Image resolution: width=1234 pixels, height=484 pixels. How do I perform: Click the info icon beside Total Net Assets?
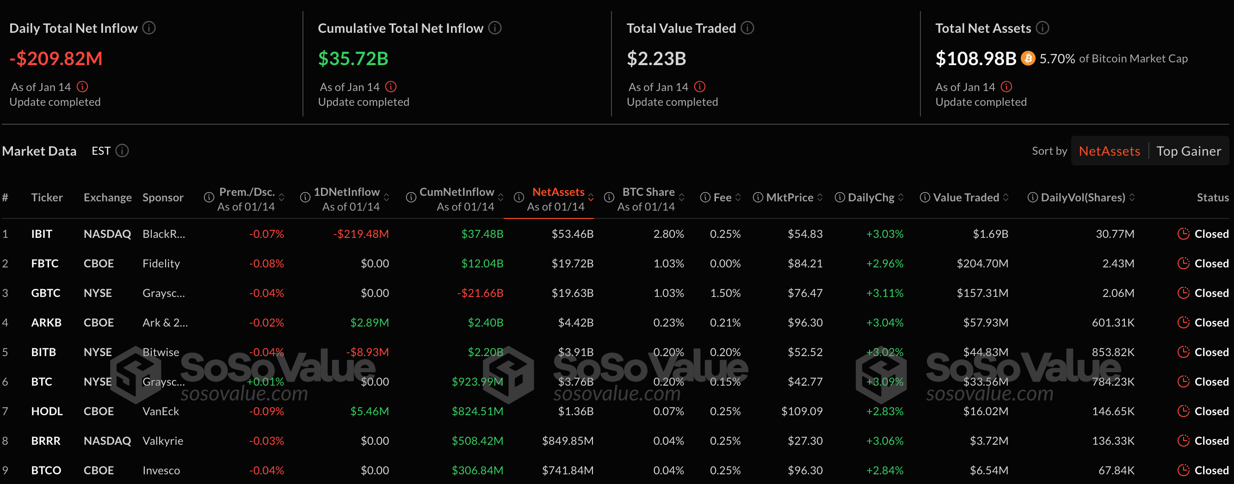(x=1043, y=28)
